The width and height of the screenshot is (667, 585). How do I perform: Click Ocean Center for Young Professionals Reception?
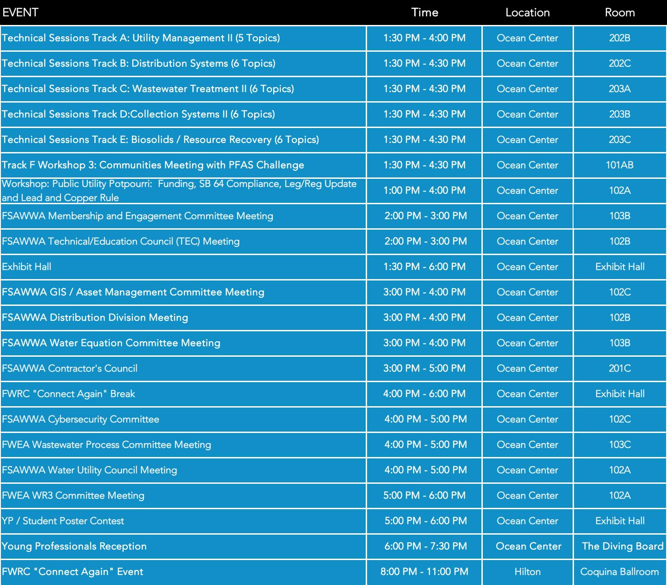tap(529, 546)
